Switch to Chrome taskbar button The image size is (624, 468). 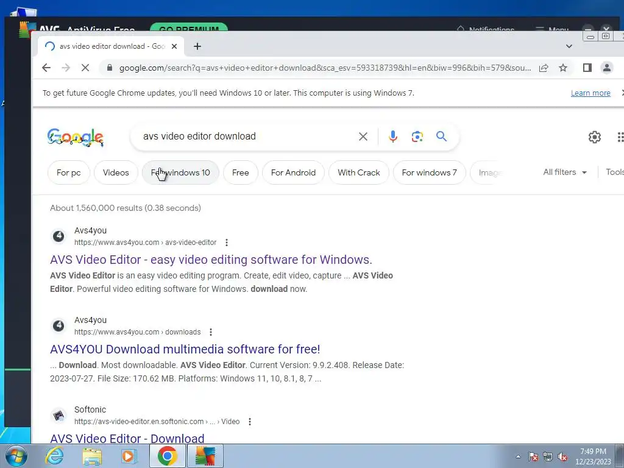167,456
